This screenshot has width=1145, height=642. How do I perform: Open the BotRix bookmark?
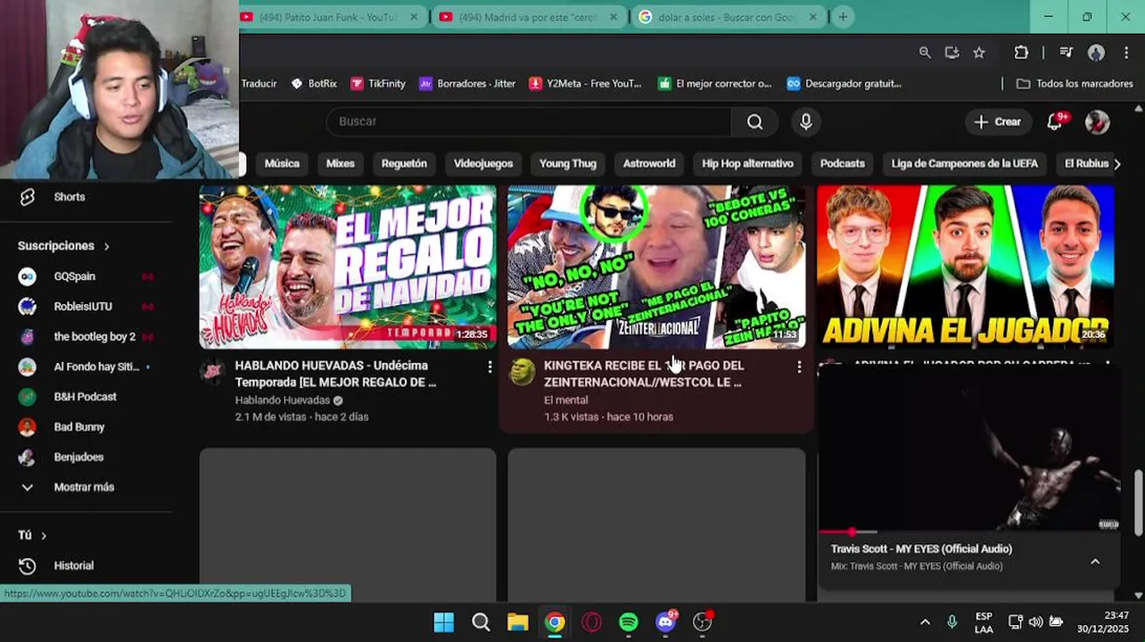(x=314, y=84)
